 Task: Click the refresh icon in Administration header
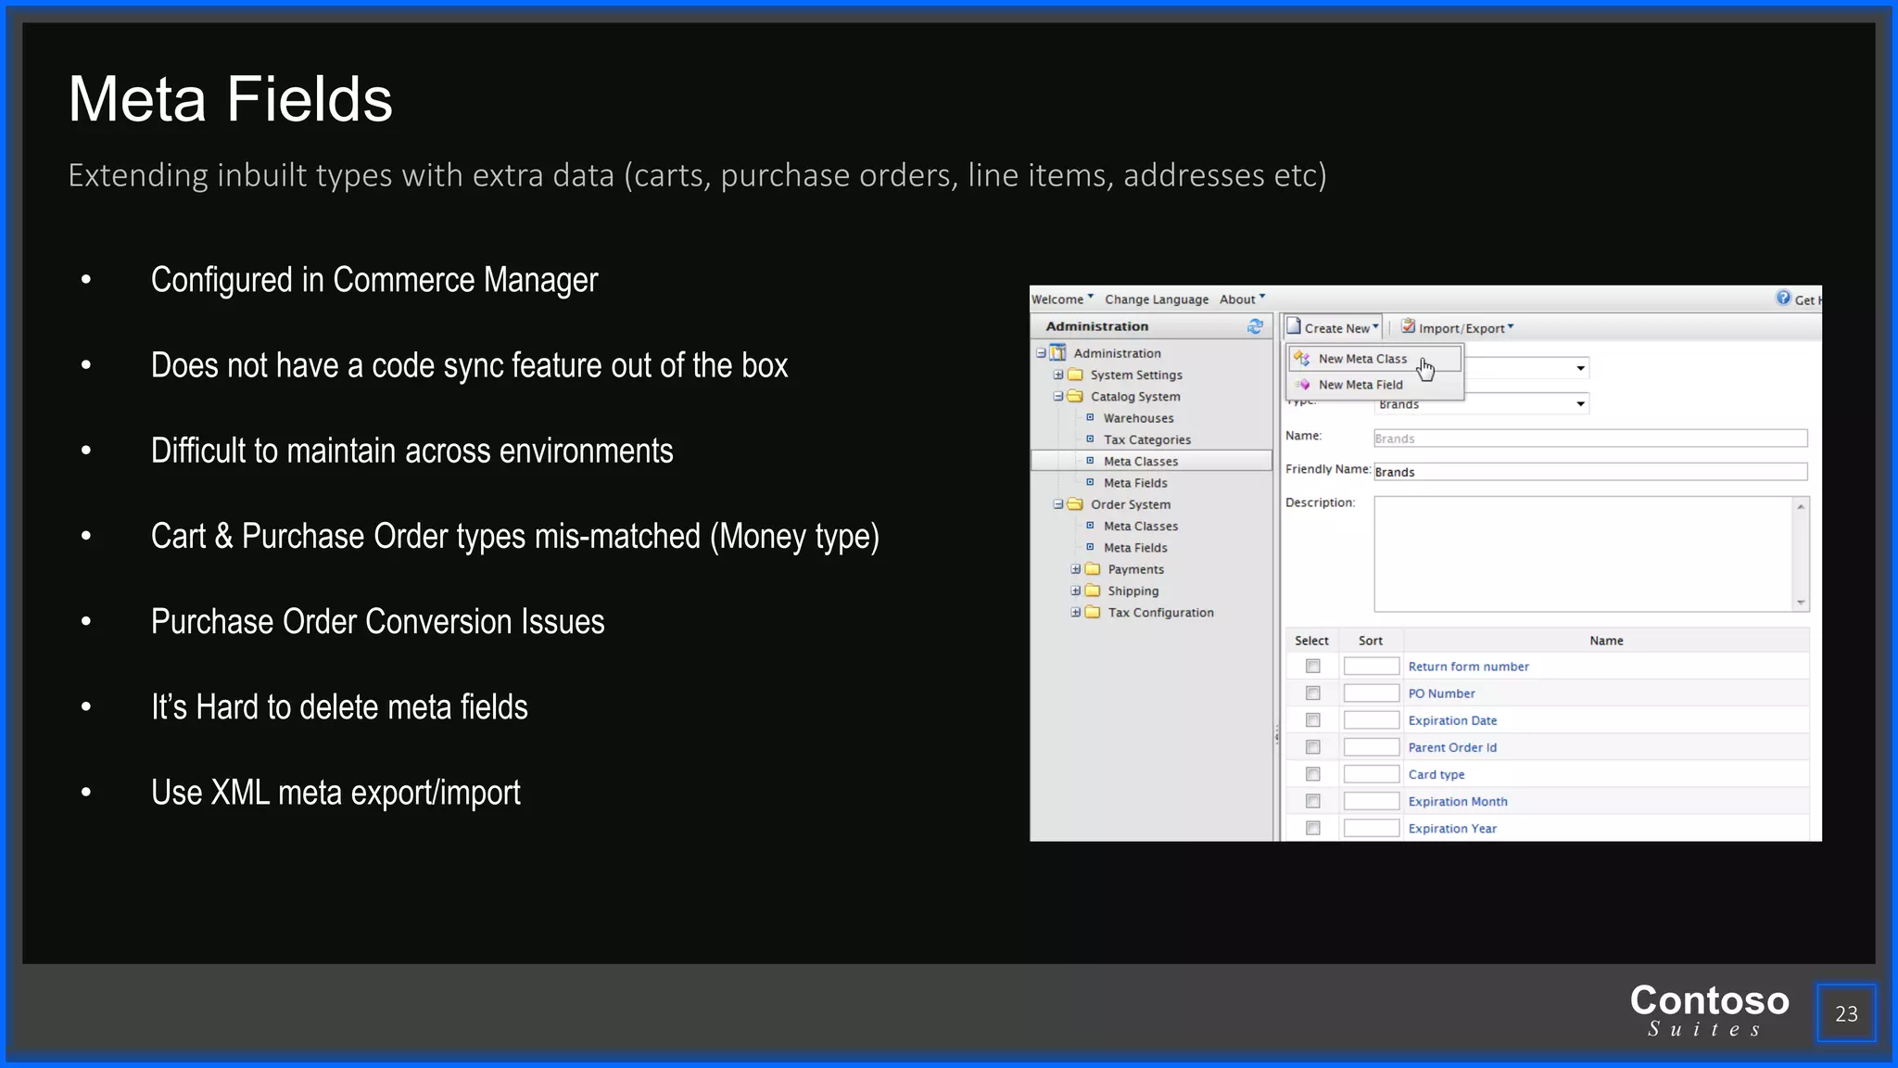[x=1255, y=326]
